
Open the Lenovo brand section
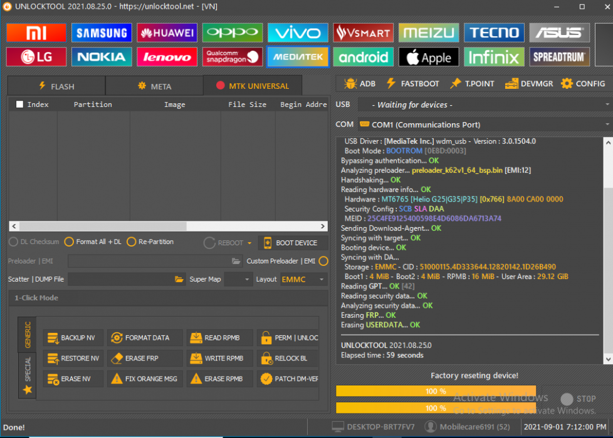[x=167, y=57]
